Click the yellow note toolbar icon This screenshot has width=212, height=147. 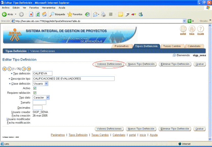pyautogui.click(x=120, y=14)
